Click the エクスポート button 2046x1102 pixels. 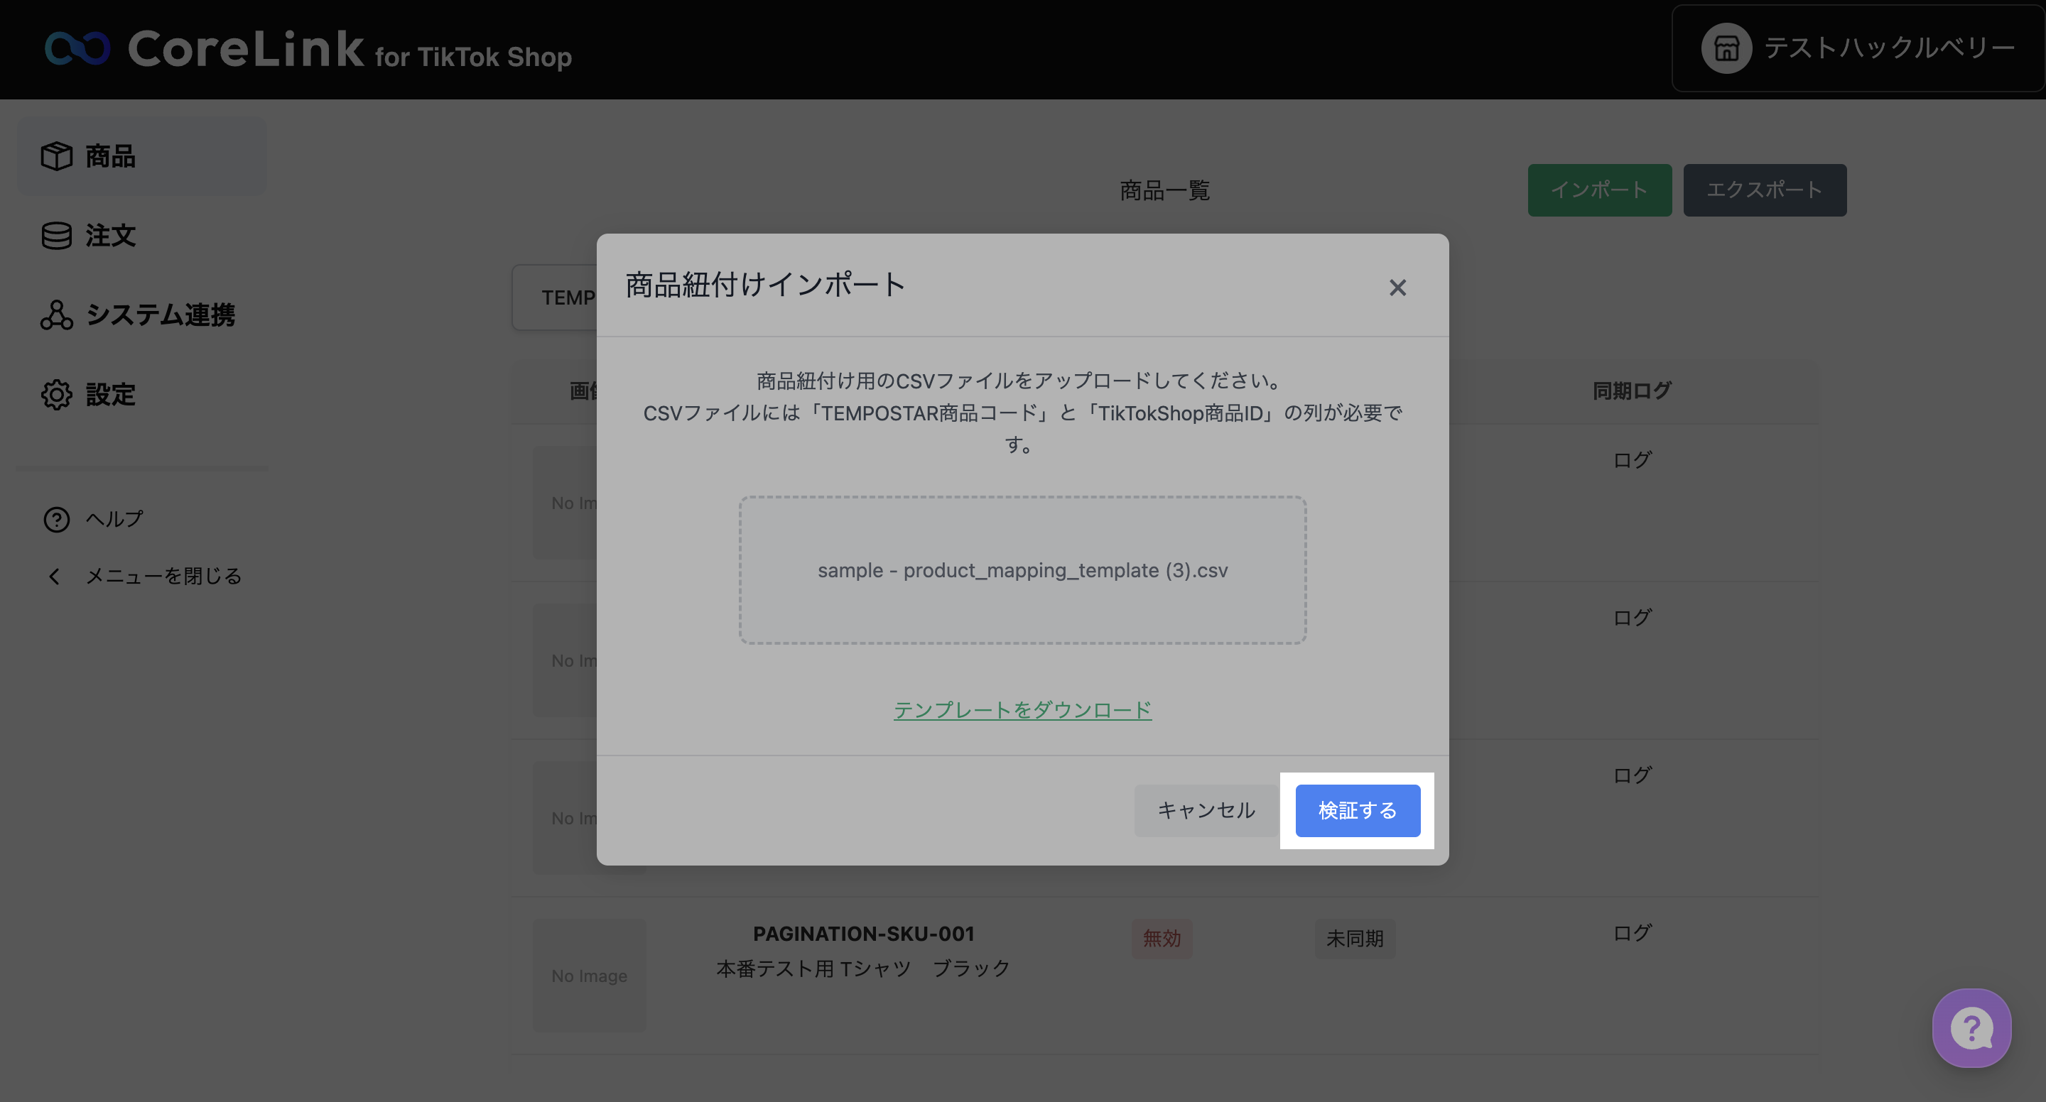(x=1764, y=190)
